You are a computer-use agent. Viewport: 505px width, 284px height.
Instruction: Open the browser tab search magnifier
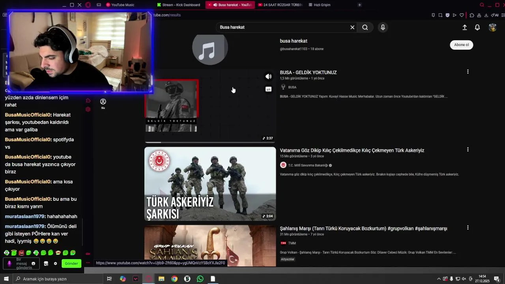pyautogui.click(x=482, y=5)
